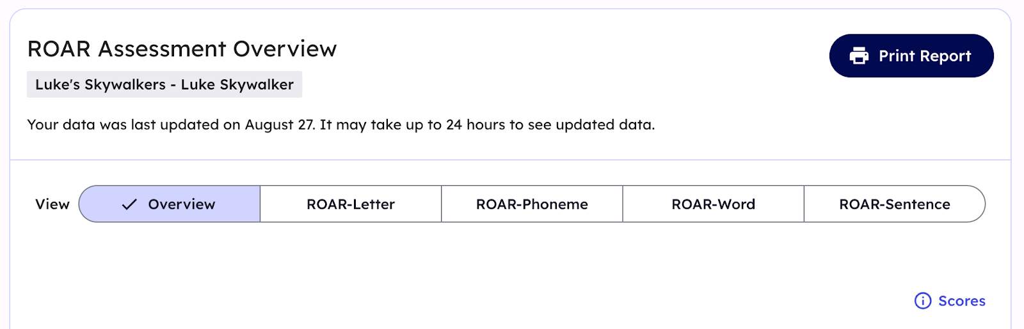
Task: Show the ROAR-Word view
Action: coord(713,204)
